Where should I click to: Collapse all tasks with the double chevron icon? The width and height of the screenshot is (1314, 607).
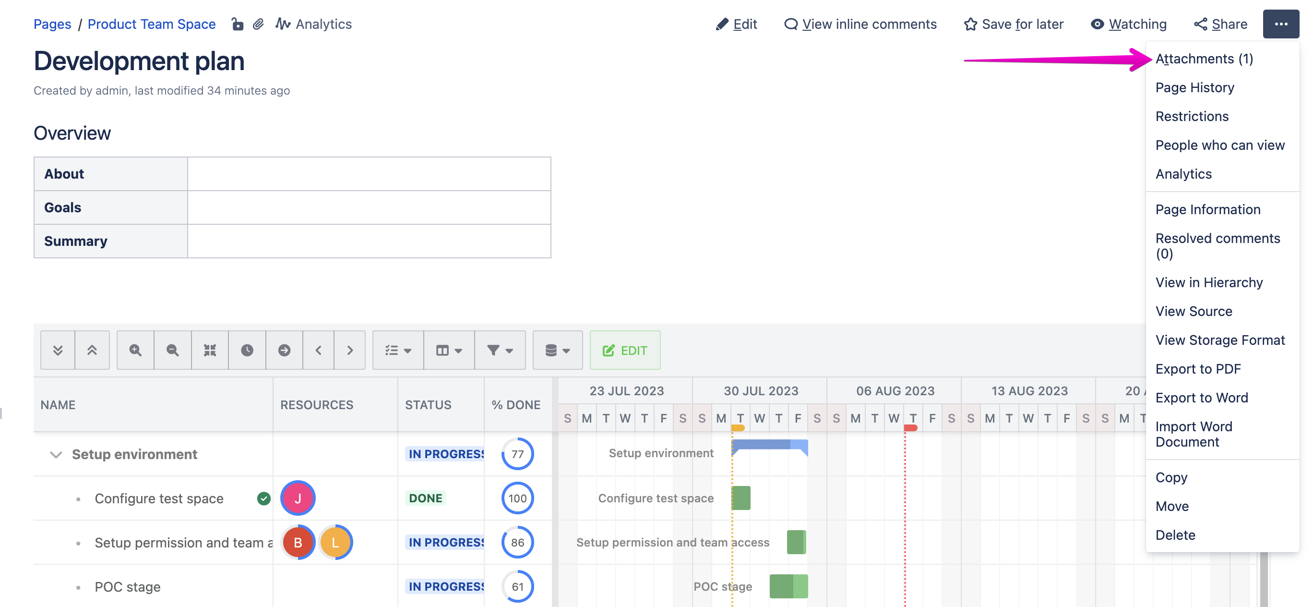pyautogui.click(x=58, y=350)
